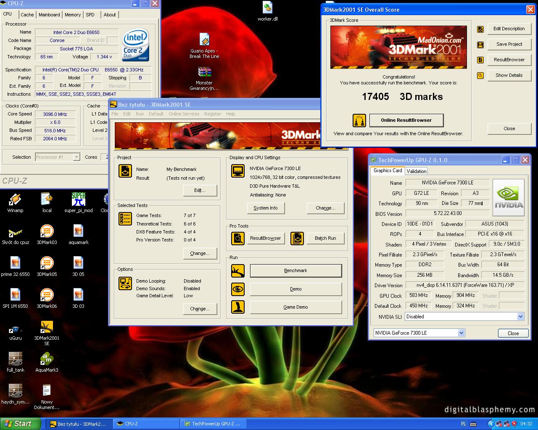Open the About tab in CPU-Z

(x=110, y=15)
